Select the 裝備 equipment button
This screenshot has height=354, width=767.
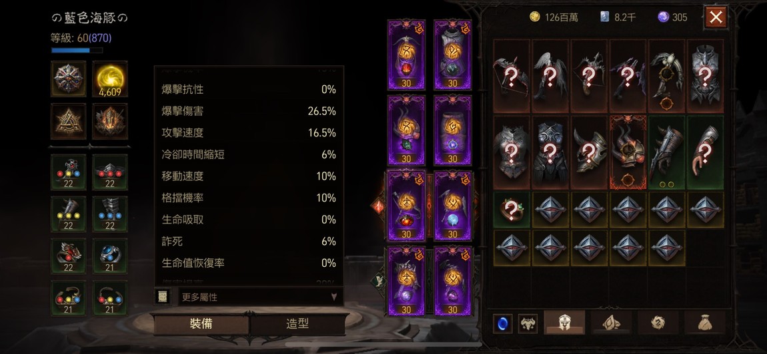201,324
